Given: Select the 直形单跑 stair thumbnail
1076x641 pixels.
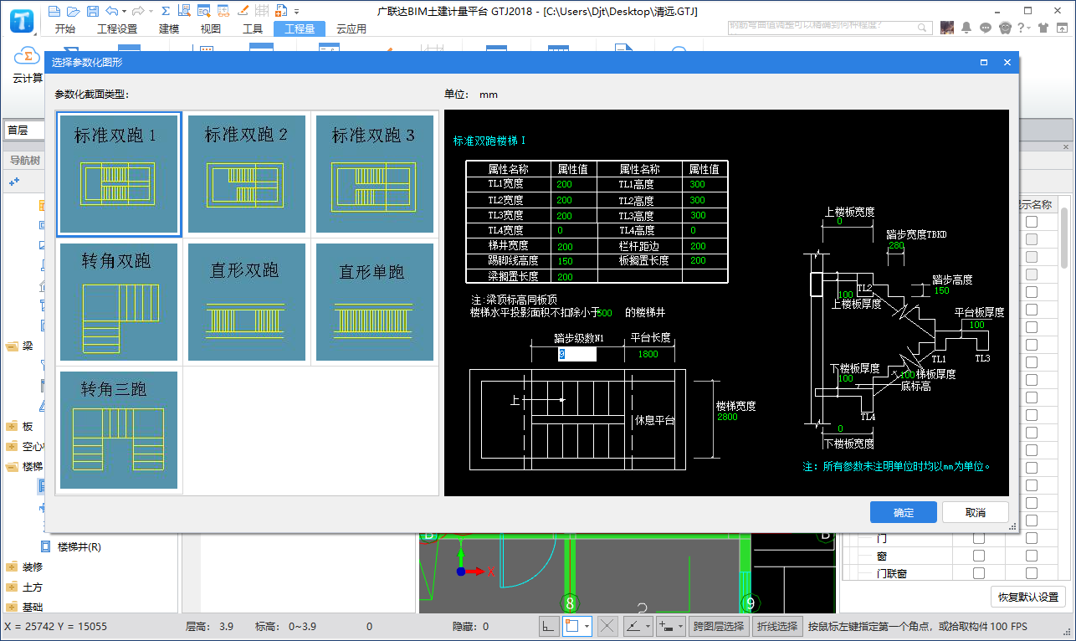Looking at the screenshot, I should pos(374,303).
